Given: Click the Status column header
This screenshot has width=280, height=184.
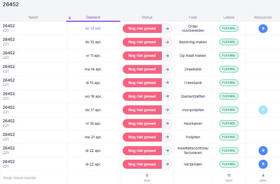Looking at the screenshot, I should (147, 17).
